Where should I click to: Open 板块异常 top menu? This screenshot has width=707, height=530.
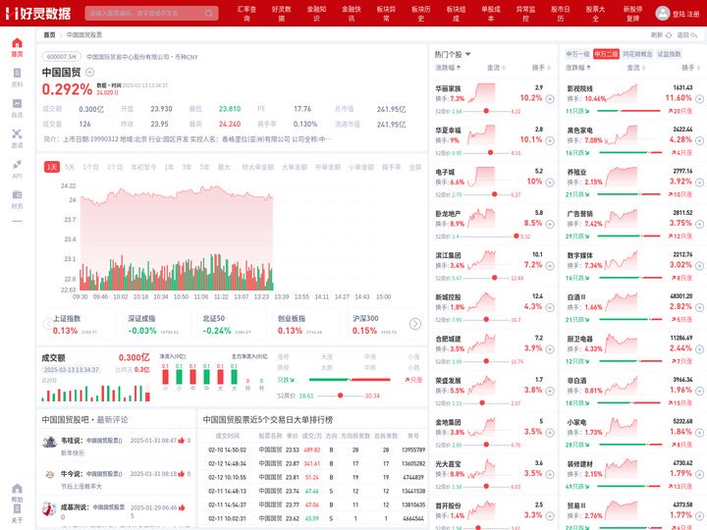tap(386, 13)
